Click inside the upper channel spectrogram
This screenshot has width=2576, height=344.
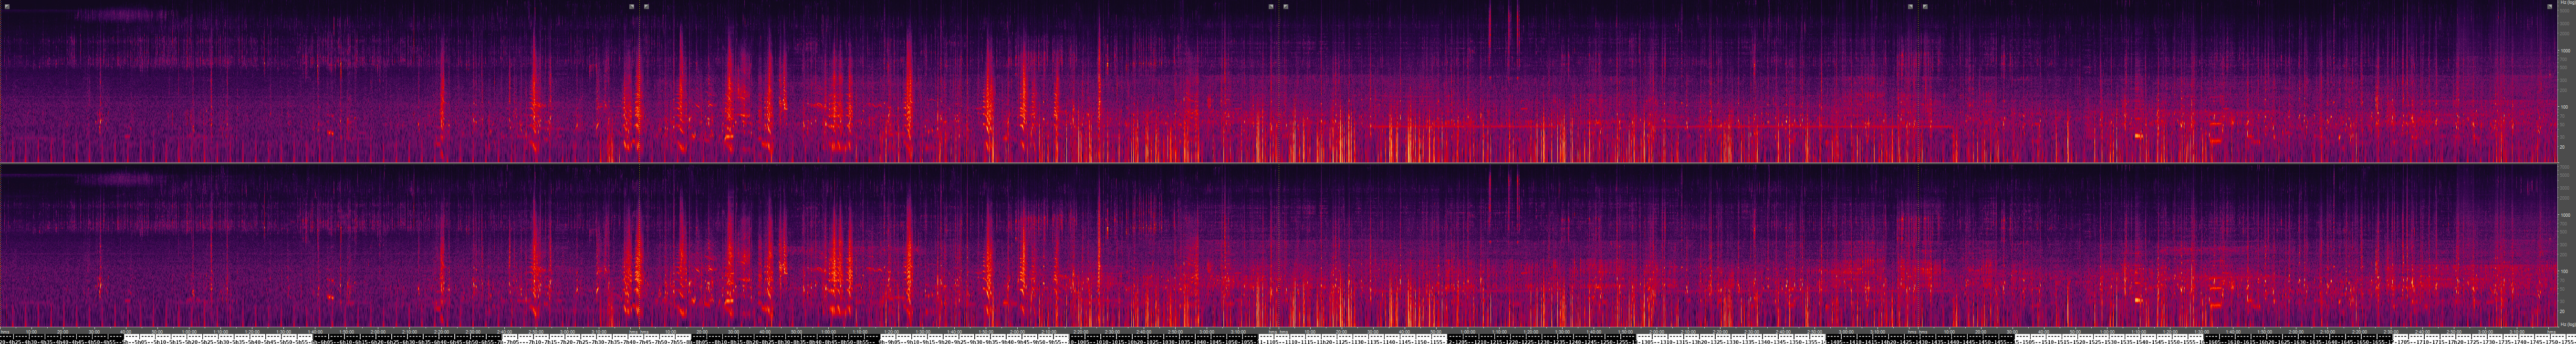[x=1000, y=80]
